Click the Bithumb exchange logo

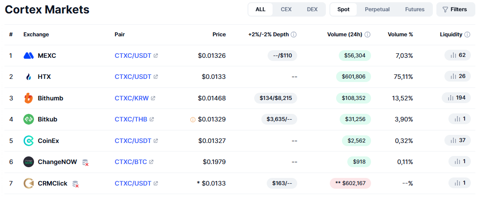pyautogui.click(x=29, y=98)
